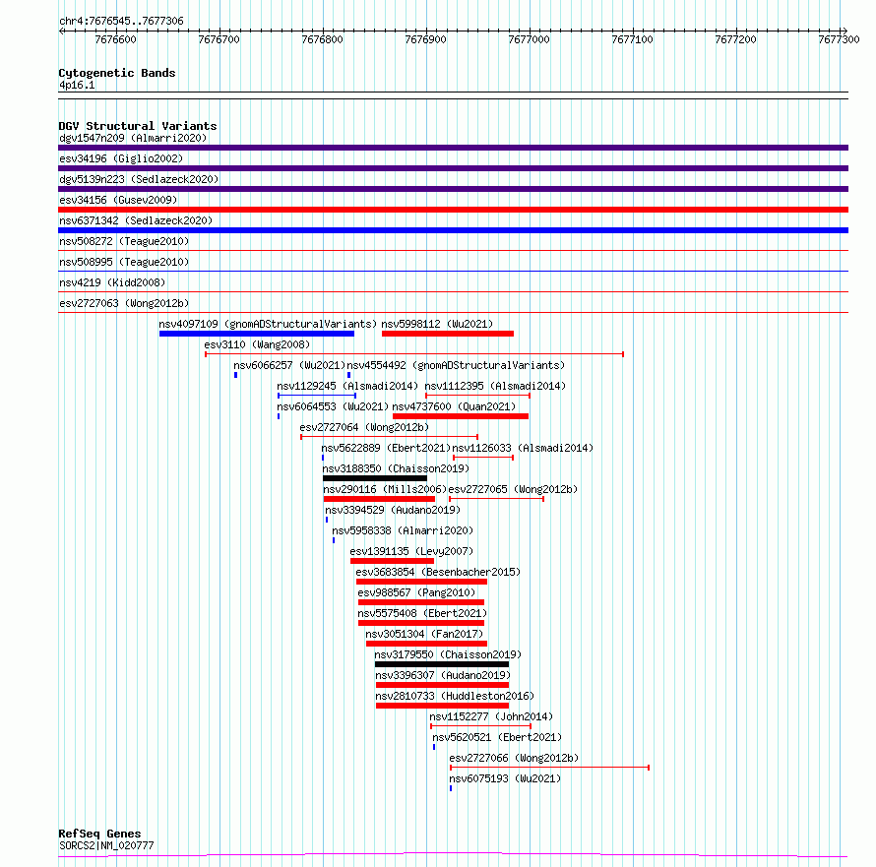Click ruler position 7676900
Image resolution: width=876 pixels, height=867 pixels.
pyautogui.click(x=426, y=39)
